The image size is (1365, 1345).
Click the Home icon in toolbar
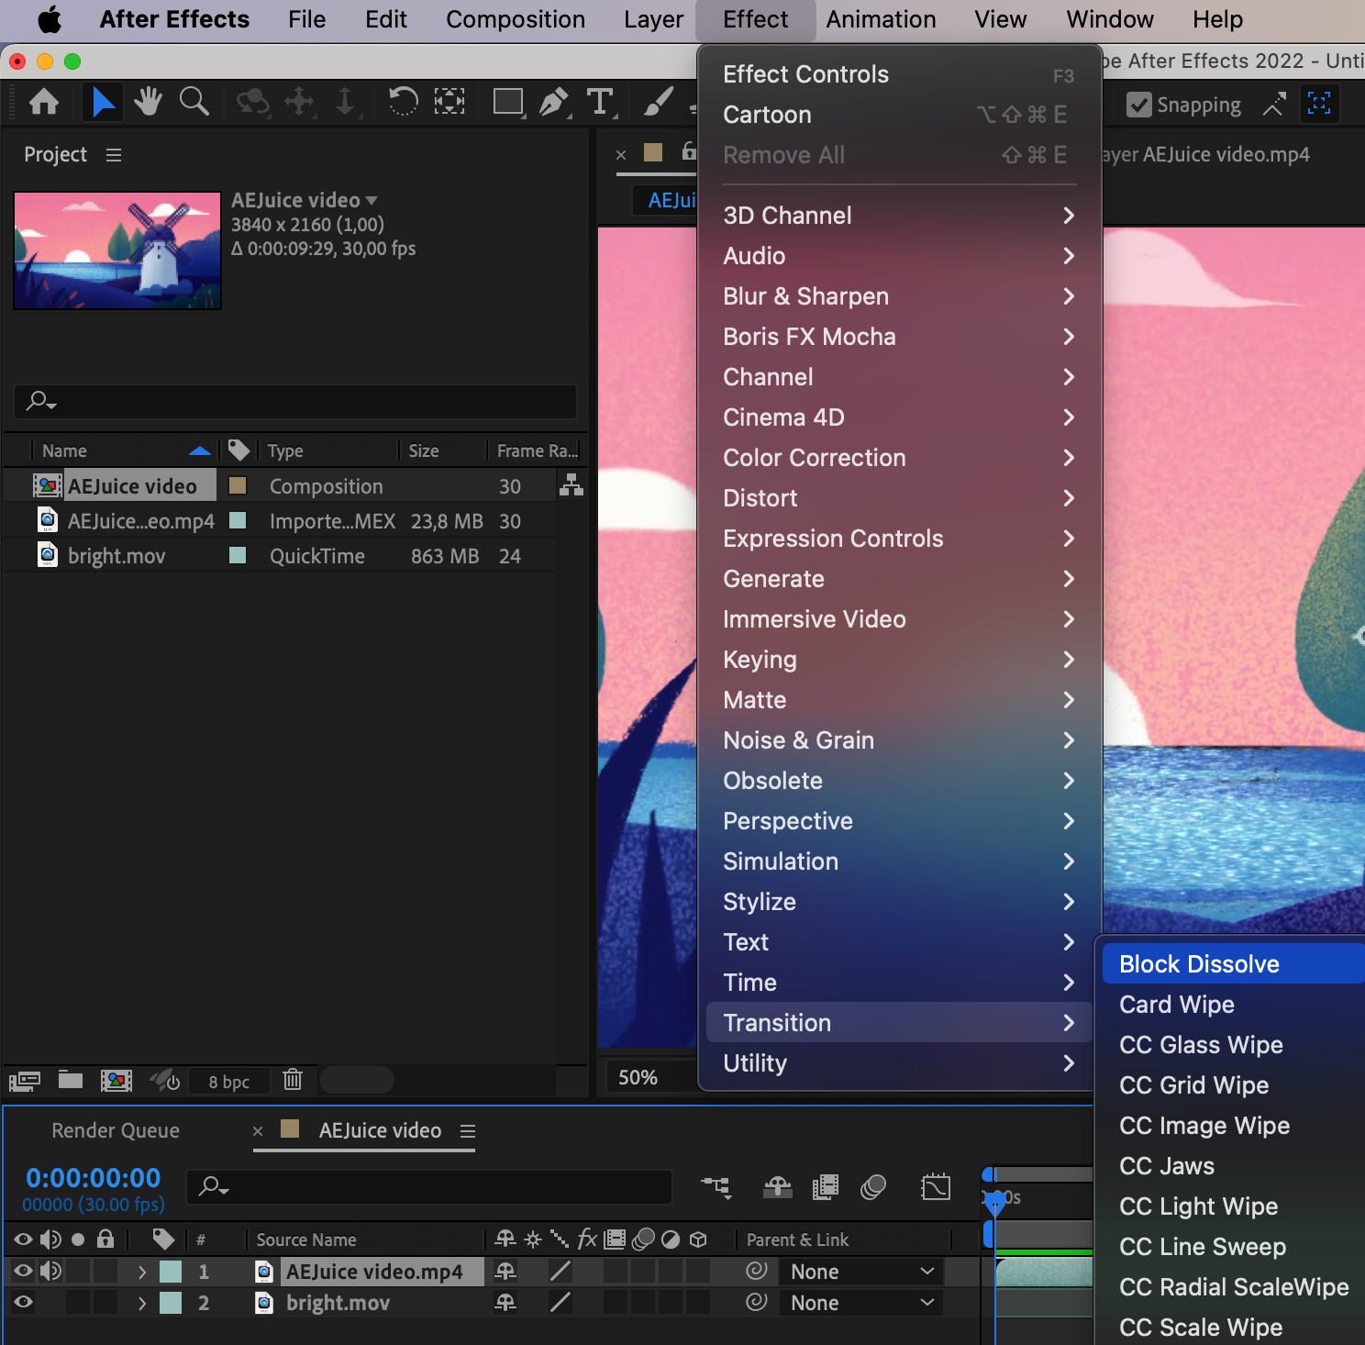coord(44,102)
